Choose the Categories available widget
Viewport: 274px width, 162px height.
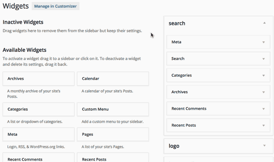pyautogui.click(x=38, y=109)
